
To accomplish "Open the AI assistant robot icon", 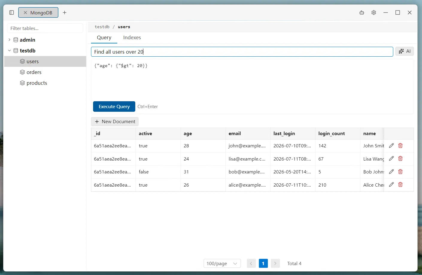I will tap(362, 13).
